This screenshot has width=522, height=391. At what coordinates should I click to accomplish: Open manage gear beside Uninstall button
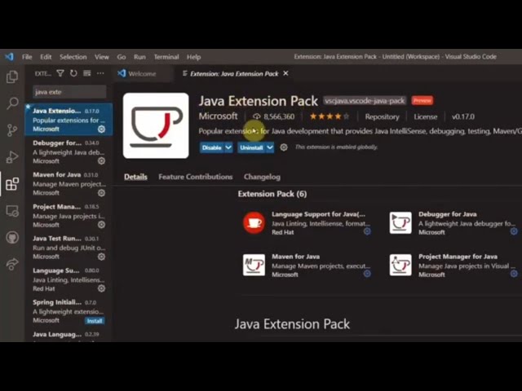tap(284, 147)
